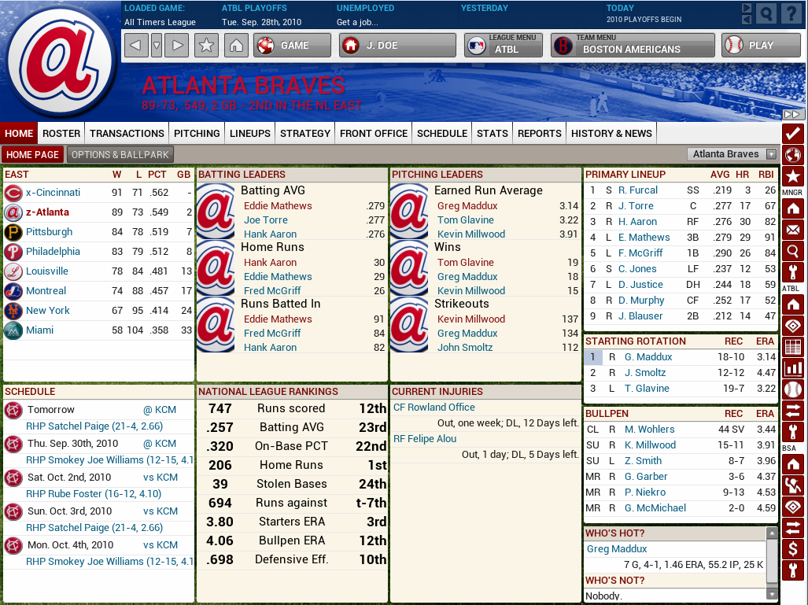808x605 pixels.
Task: Open the TEAM MENU Boston Americans dropdown
Action: click(x=633, y=46)
